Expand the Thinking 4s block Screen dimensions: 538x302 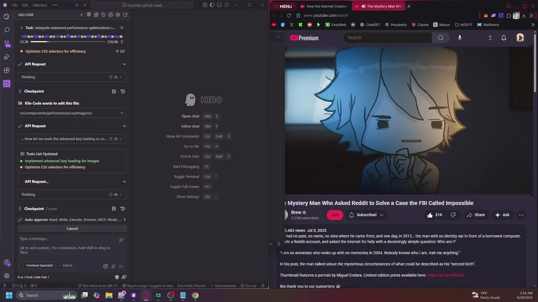coord(72,194)
